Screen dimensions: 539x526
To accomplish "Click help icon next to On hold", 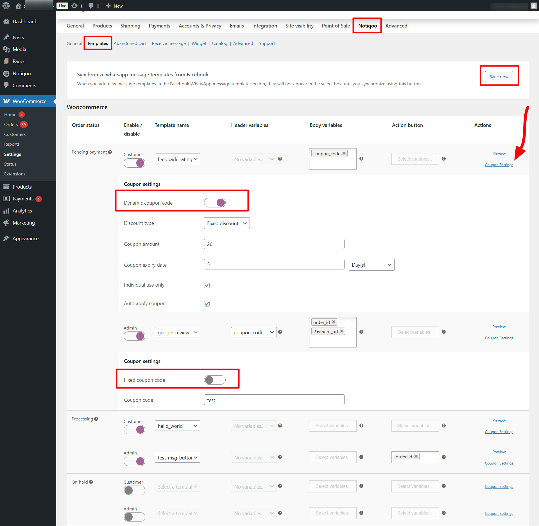I will pos(91,482).
